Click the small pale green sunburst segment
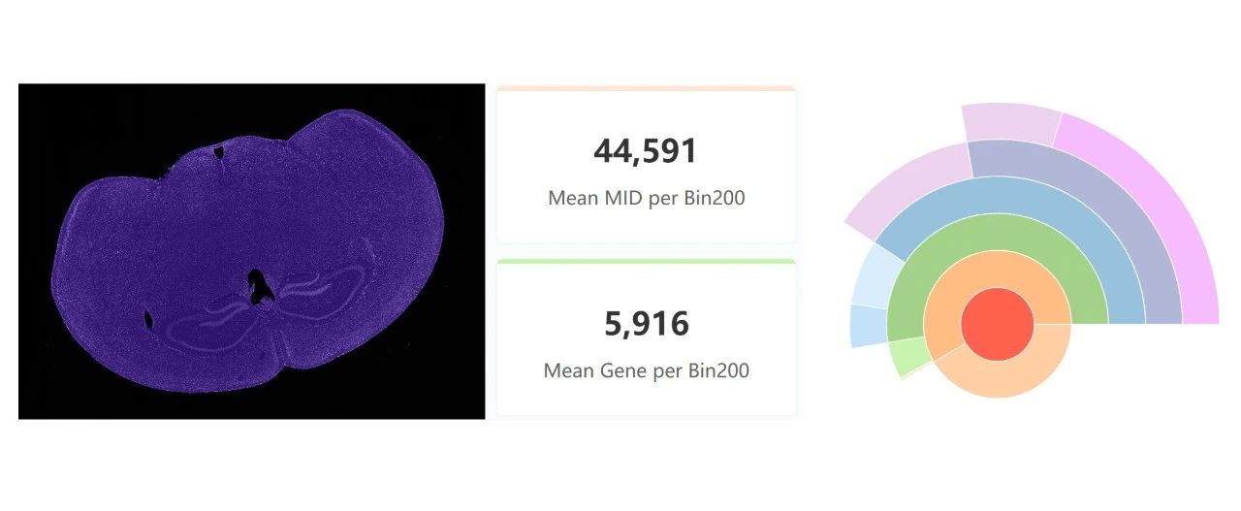 [908, 355]
